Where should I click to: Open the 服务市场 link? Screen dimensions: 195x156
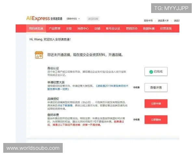tap(148, 20)
